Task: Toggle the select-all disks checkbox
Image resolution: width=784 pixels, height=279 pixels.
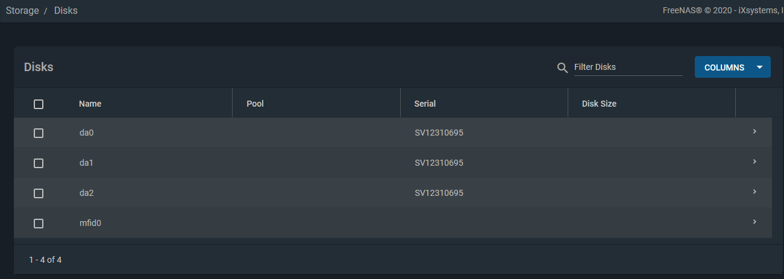Action: [39, 104]
